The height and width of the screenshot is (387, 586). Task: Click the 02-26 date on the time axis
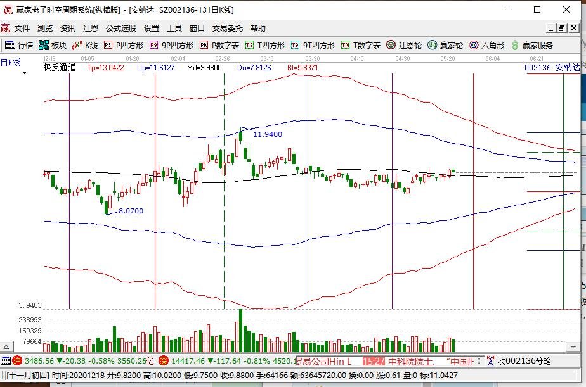pyautogui.click(x=223, y=59)
